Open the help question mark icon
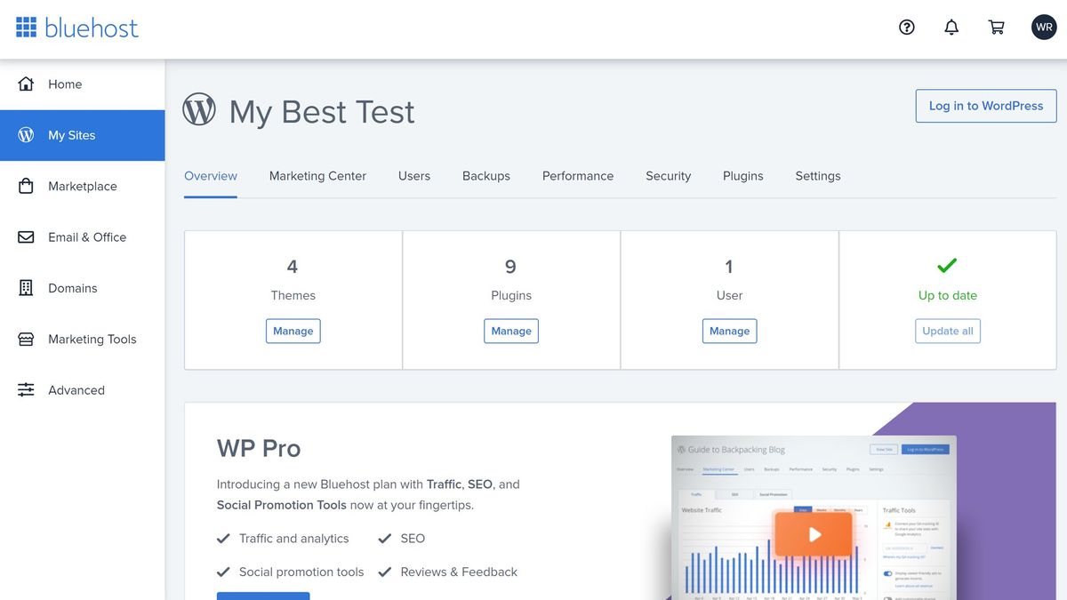Viewport: 1067px width, 600px height. point(907,28)
